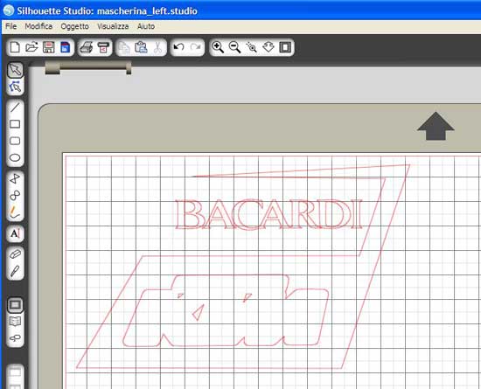Viewport: 481px width, 389px height.
Task: Zoom in magnifier plus icon
Action: (x=218, y=47)
